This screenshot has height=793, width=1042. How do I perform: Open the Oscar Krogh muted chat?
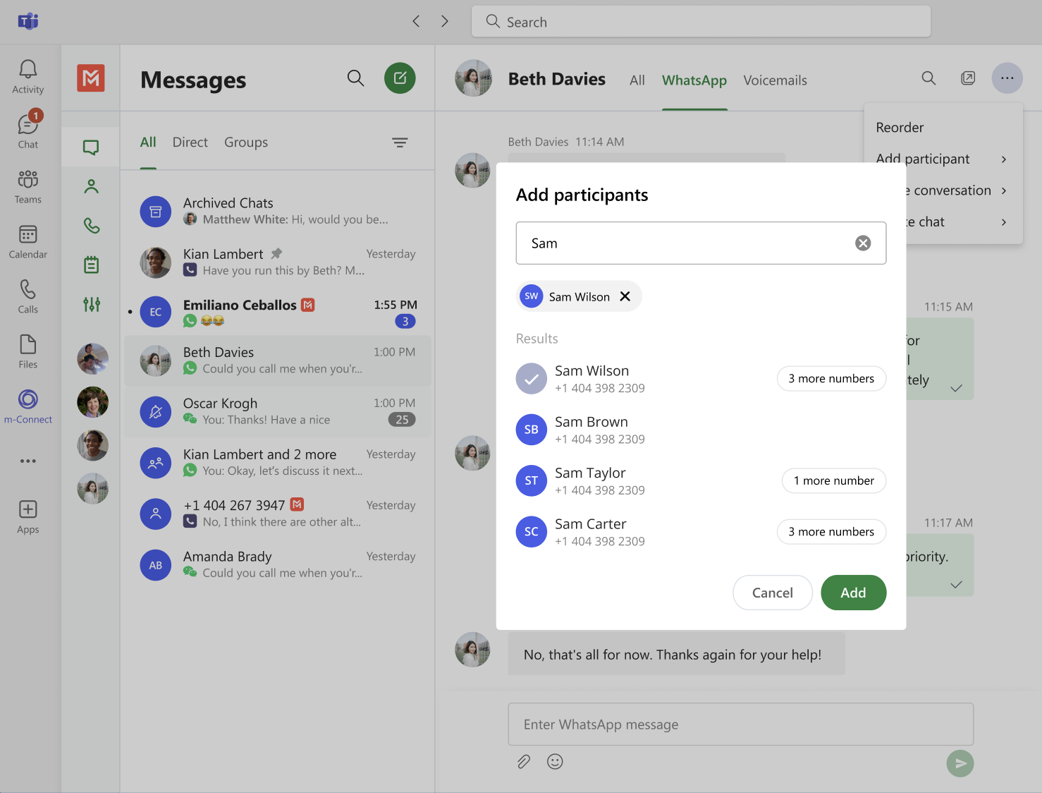(x=278, y=411)
